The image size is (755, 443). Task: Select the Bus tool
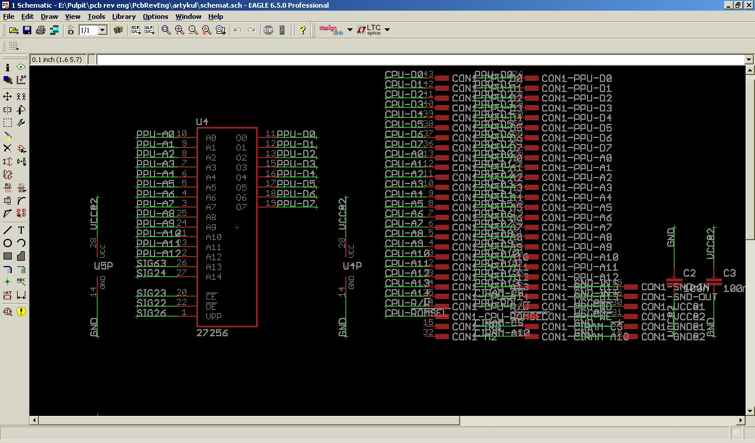click(x=8, y=269)
